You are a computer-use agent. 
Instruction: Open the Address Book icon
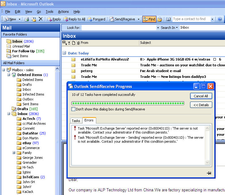point(168,19)
